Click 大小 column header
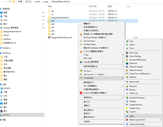163x127 pixels. point(129,6)
